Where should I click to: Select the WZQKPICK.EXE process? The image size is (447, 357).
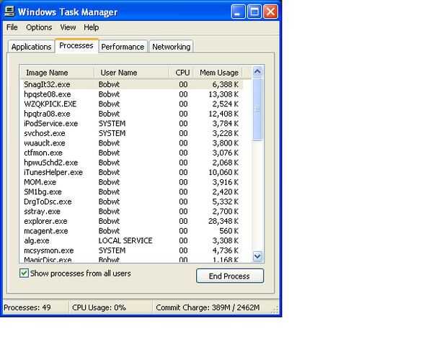[x=131, y=104]
